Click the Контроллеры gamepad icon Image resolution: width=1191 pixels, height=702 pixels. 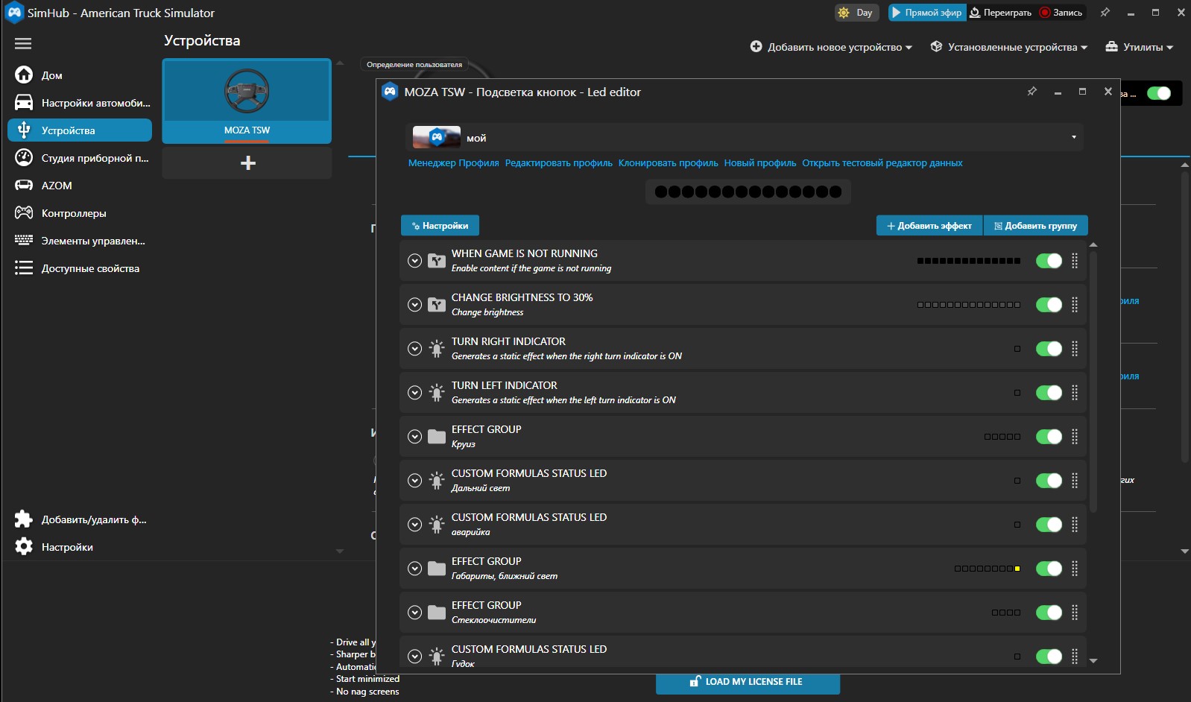(x=24, y=213)
